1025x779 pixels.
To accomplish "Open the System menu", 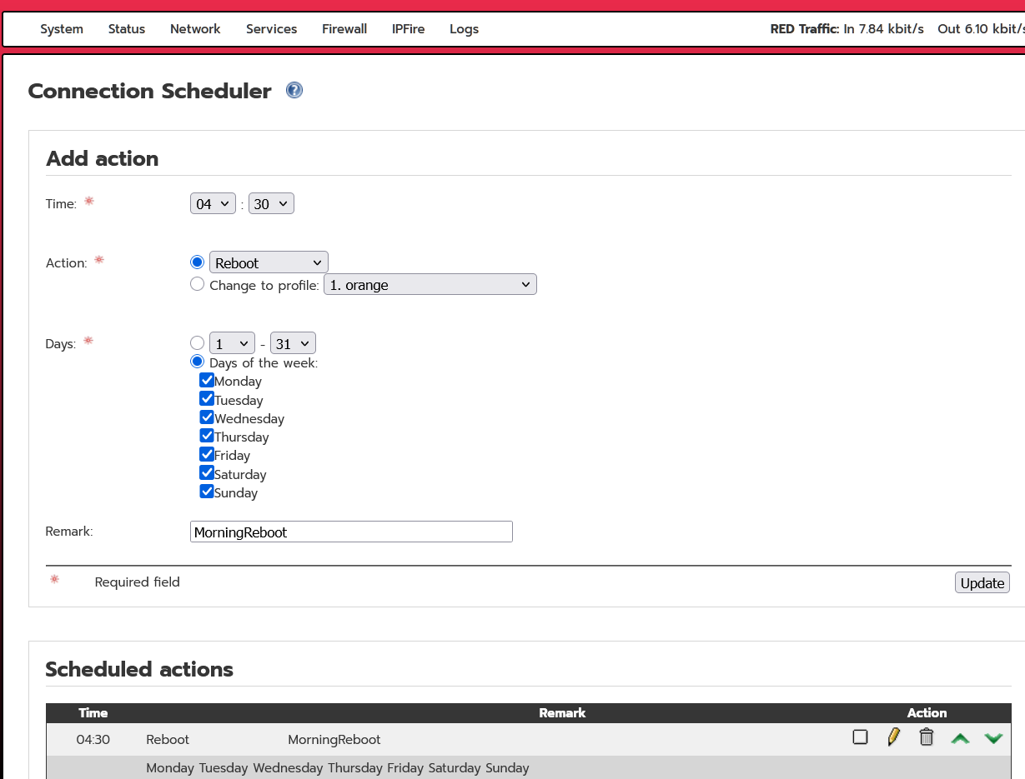I will tap(62, 29).
